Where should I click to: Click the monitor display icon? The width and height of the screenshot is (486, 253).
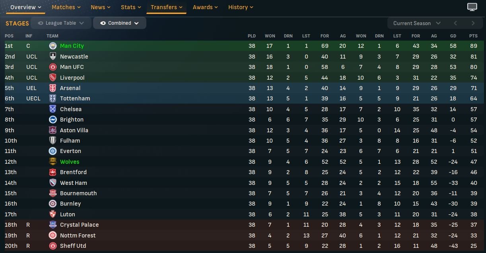(472, 7)
